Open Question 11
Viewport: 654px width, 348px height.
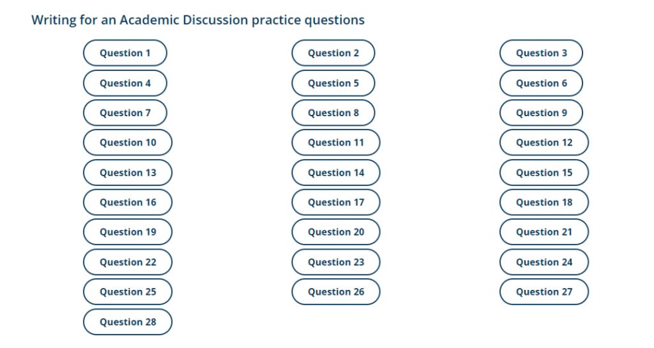[x=336, y=142]
